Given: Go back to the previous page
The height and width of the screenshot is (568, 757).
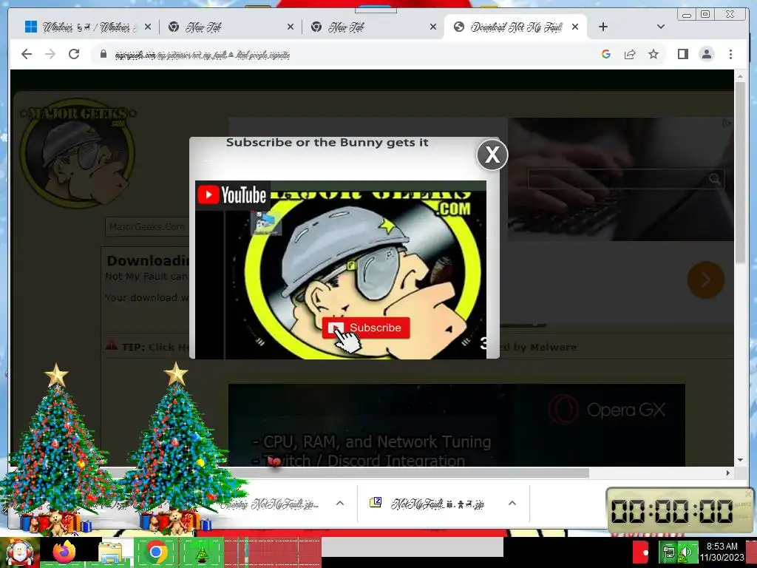Looking at the screenshot, I should click(27, 54).
